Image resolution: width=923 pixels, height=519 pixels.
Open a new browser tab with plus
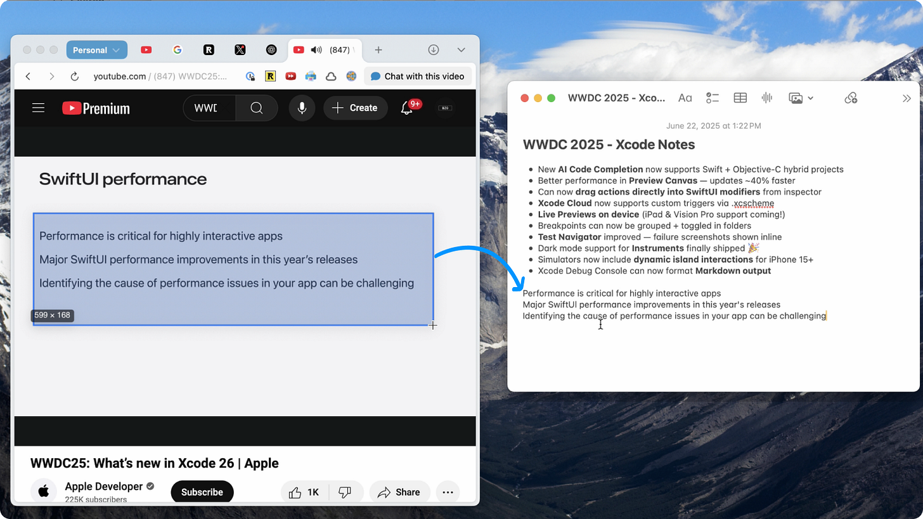pos(378,50)
